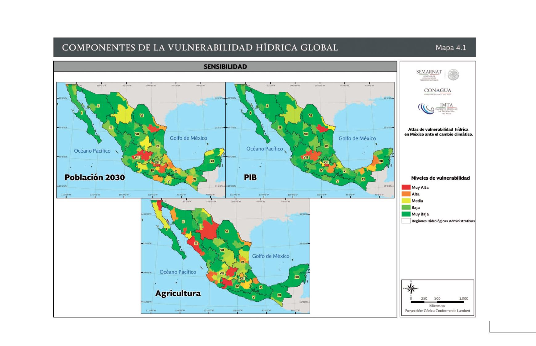Click the '1,000' scale bar value
Image resolution: width=536 pixels, height=346 pixels.
(464, 298)
